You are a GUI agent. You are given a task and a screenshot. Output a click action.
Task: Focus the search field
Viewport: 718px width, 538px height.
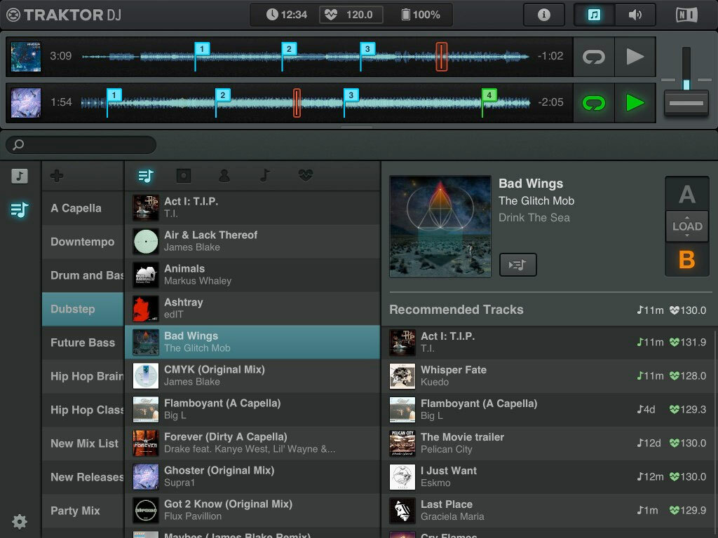81,145
